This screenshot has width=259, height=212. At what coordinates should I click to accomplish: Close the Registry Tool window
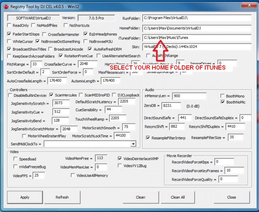249,5
